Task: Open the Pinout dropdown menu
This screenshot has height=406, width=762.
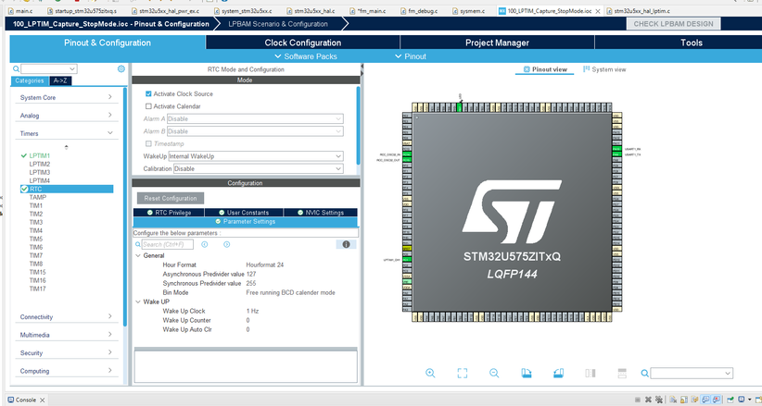Action: (411, 56)
